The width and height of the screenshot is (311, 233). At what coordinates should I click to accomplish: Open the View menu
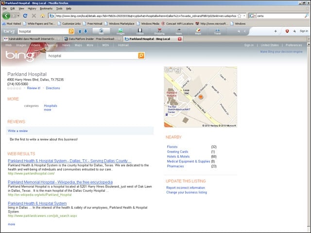21,9
